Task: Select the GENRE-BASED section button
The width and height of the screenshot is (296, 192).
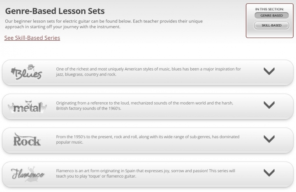Action: point(271,16)
